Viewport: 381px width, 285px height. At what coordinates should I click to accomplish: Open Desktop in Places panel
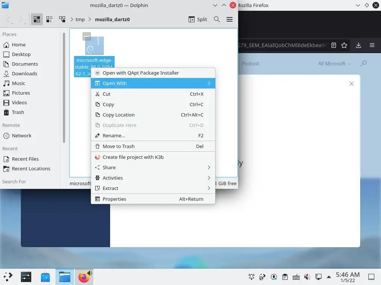21,54
